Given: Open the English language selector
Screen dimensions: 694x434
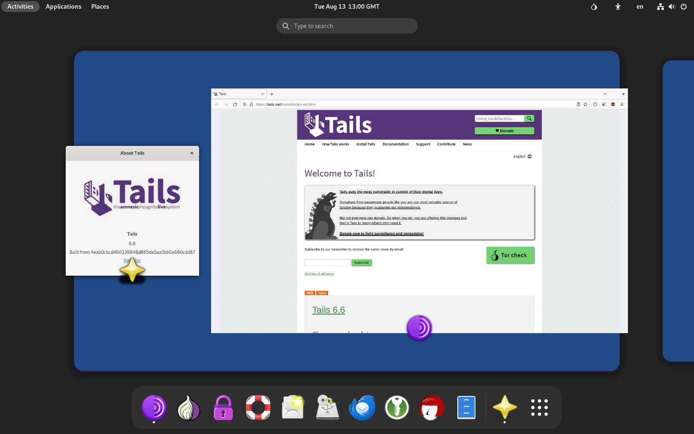Looking at the screenshot, I should 523,157.
